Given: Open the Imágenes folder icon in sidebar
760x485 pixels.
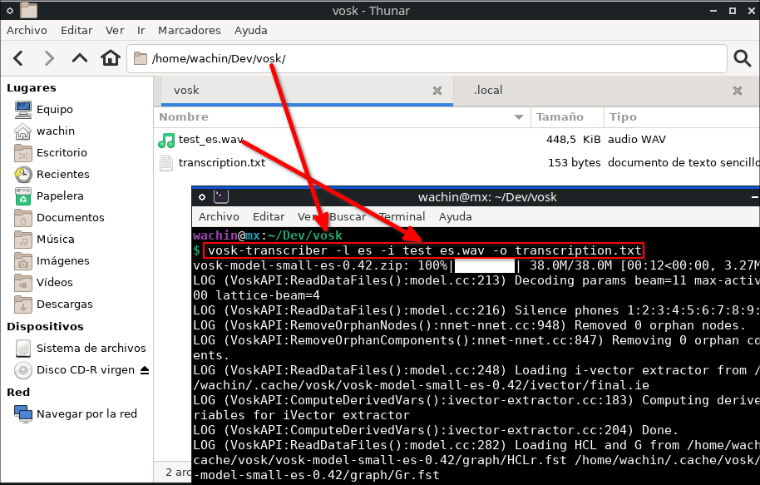Looking at the screenshot, I should (x=22, y=261).
